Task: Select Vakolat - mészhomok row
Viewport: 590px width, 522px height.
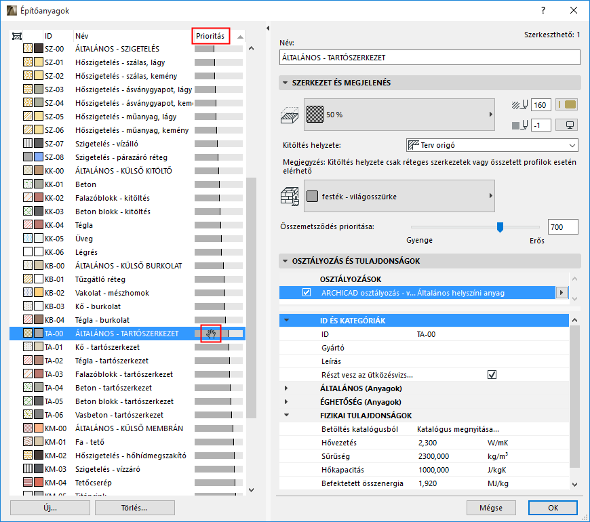Action: 127,293
